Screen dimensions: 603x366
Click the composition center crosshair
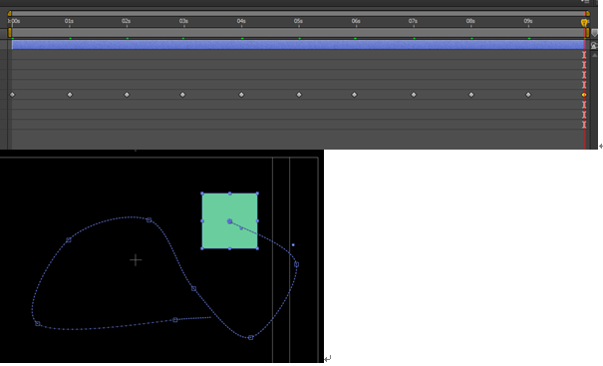coord(136,260)
